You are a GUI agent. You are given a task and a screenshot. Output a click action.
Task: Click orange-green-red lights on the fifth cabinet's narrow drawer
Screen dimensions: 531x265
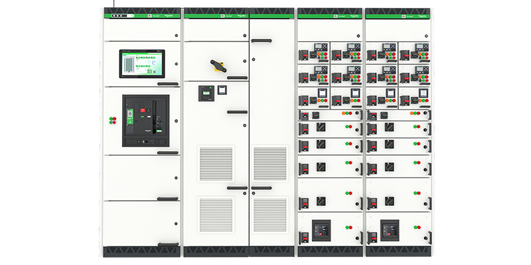415,113
